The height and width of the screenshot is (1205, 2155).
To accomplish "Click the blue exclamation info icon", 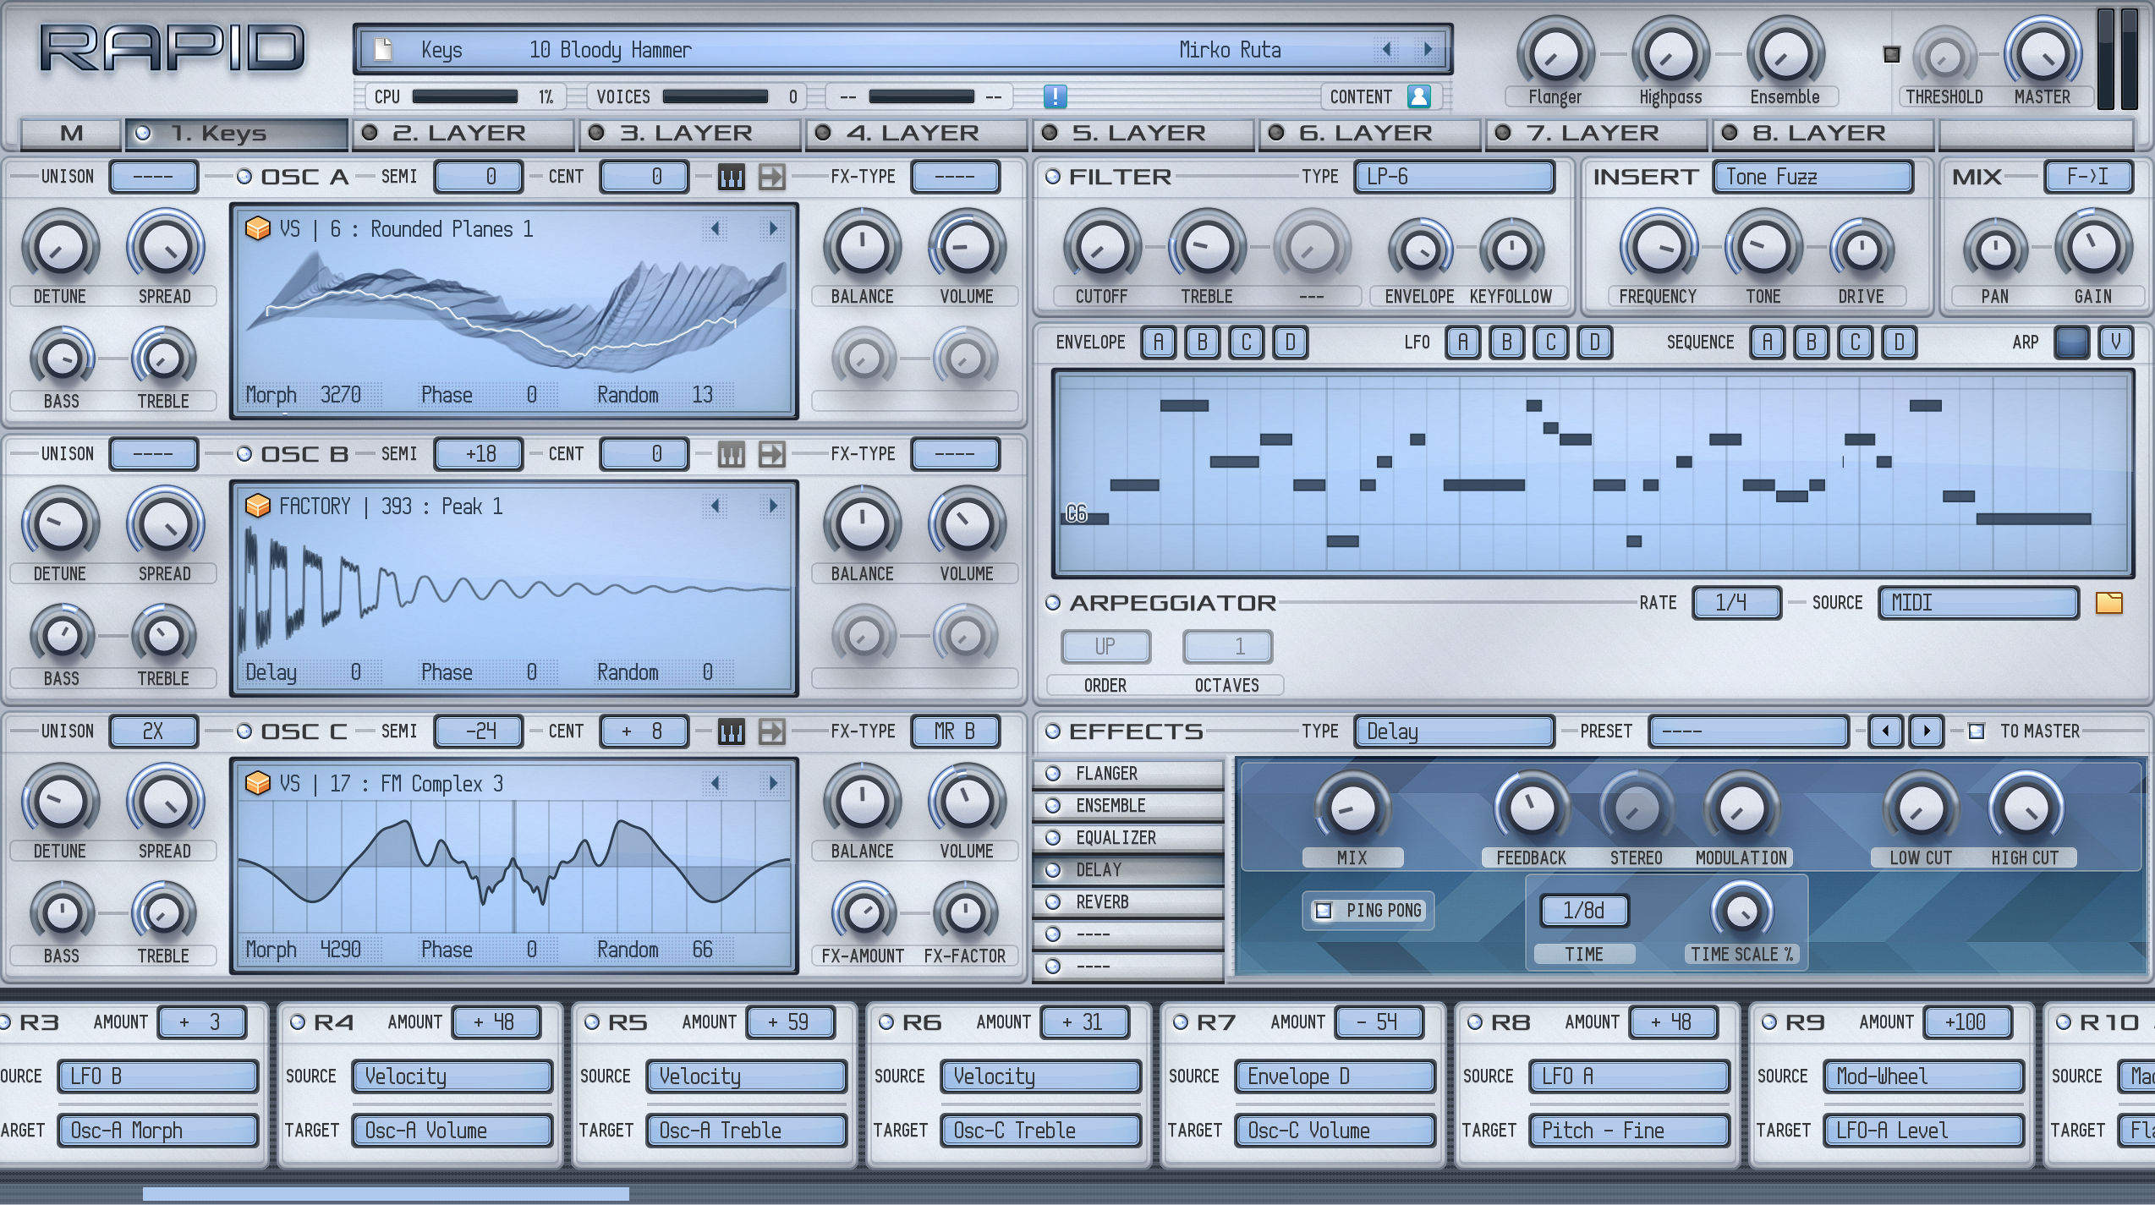I will [x=1055, y=96].
